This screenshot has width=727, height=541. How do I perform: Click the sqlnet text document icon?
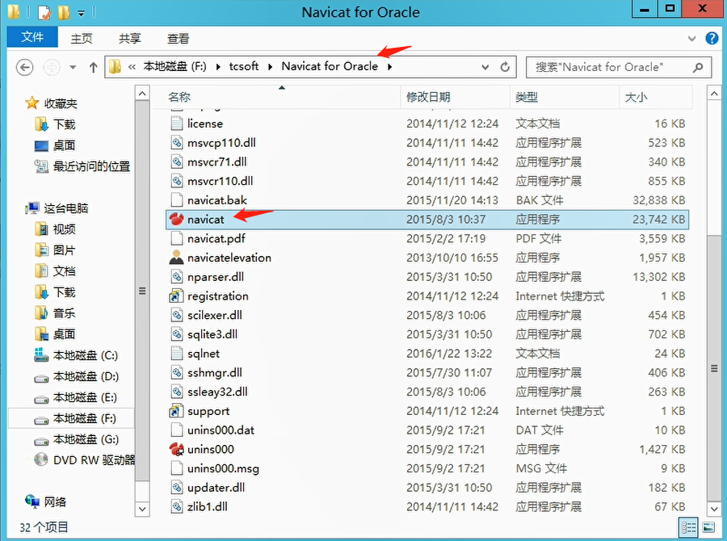[177, 354]
